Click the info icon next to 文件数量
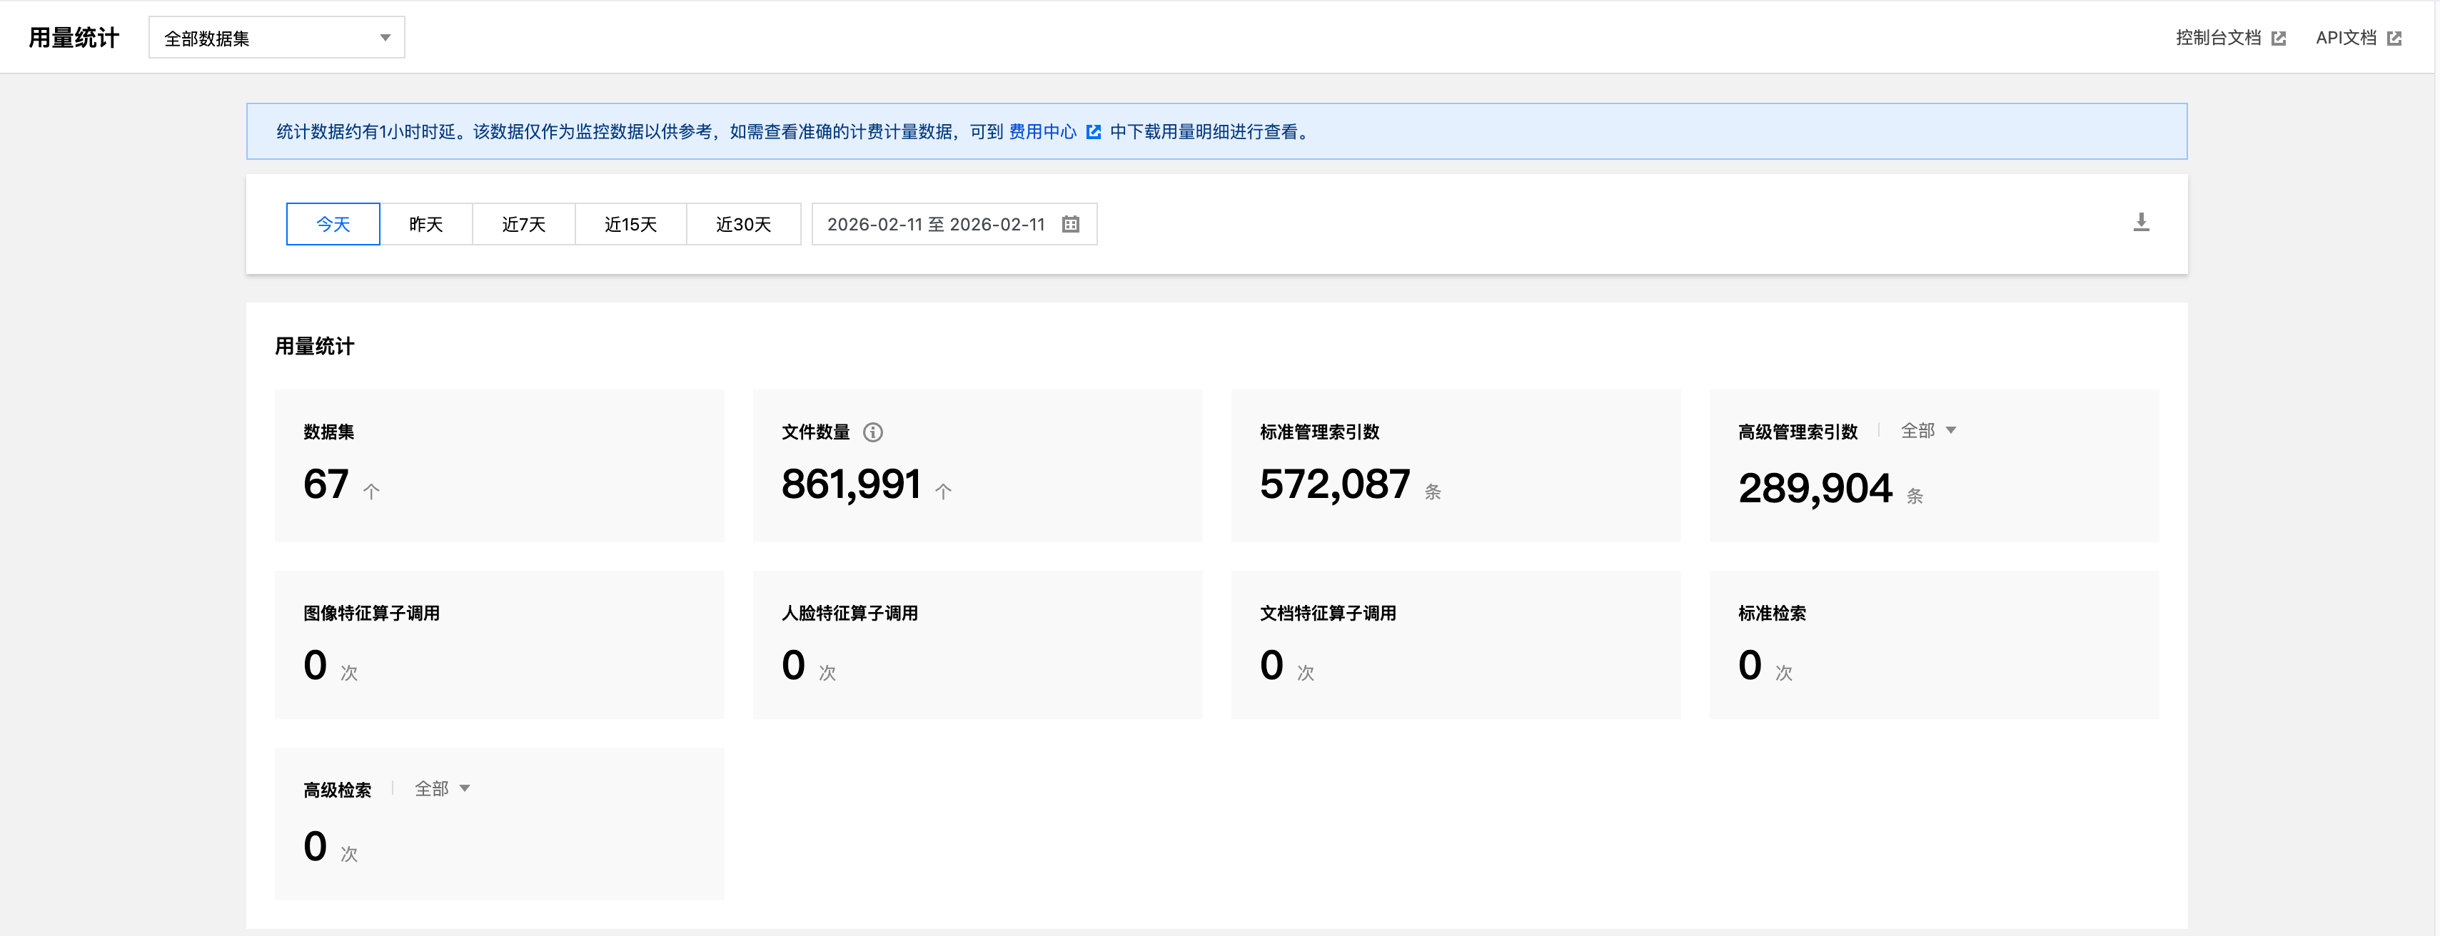 click(872, 432)
